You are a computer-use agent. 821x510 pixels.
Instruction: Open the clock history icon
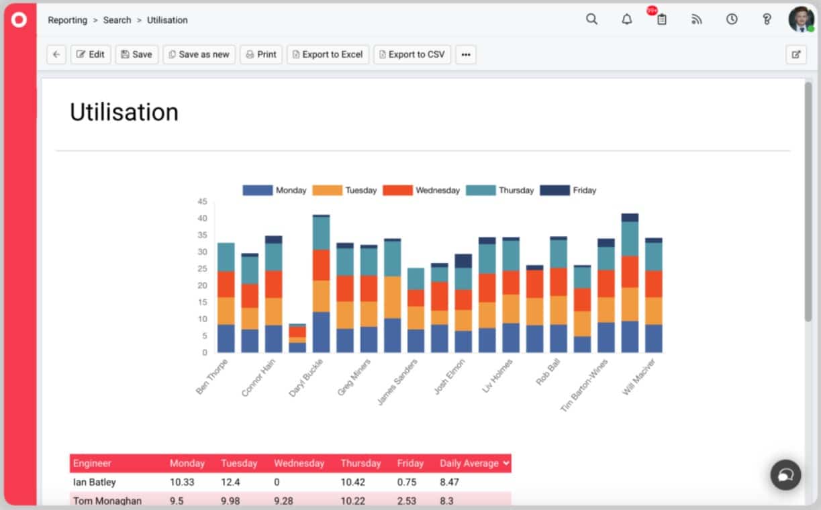(x=732, y=19)
